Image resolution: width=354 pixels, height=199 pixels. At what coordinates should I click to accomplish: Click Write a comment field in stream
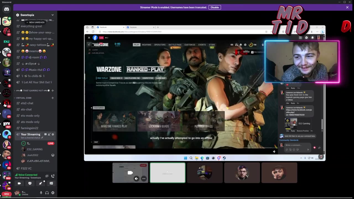[x=298, y=145]
